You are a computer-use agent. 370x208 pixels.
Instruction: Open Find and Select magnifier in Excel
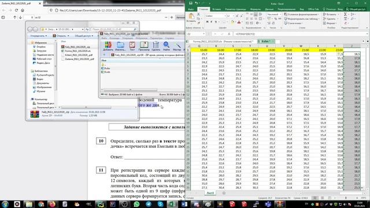pyautogui.click(x=352, y=19)
